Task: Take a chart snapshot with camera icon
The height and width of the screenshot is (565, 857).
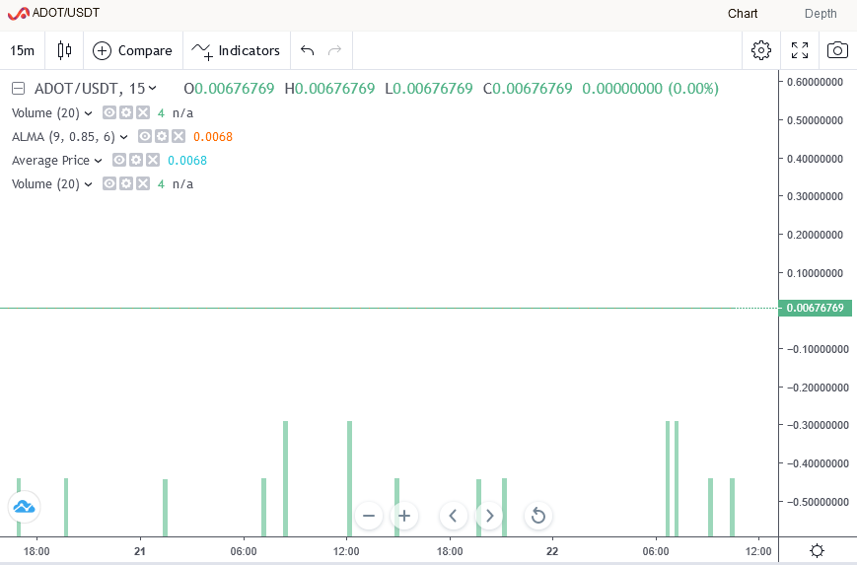Action: (x=837, y=50)
